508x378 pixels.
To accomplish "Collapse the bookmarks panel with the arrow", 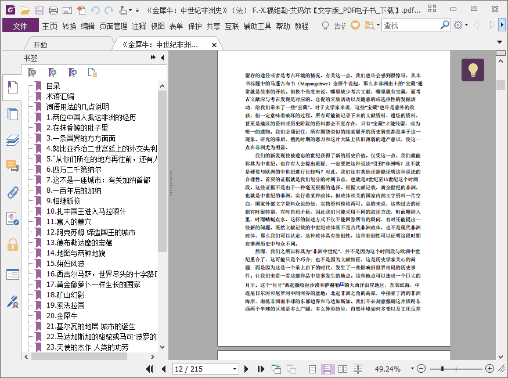I will [x=163, y=57].
